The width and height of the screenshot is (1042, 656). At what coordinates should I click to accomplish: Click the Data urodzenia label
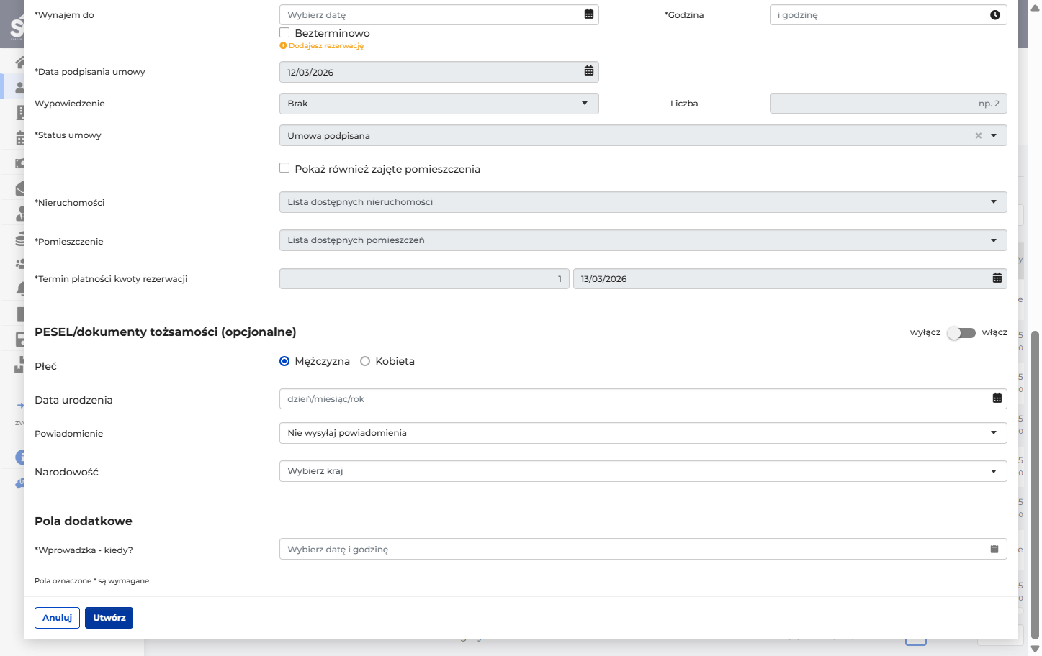click(73, 400)
